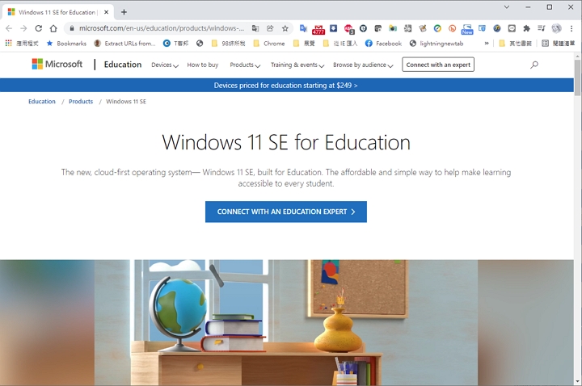582x386 pixels.
Task: Open a new tab with plus icon
Action: click(124, 12)
